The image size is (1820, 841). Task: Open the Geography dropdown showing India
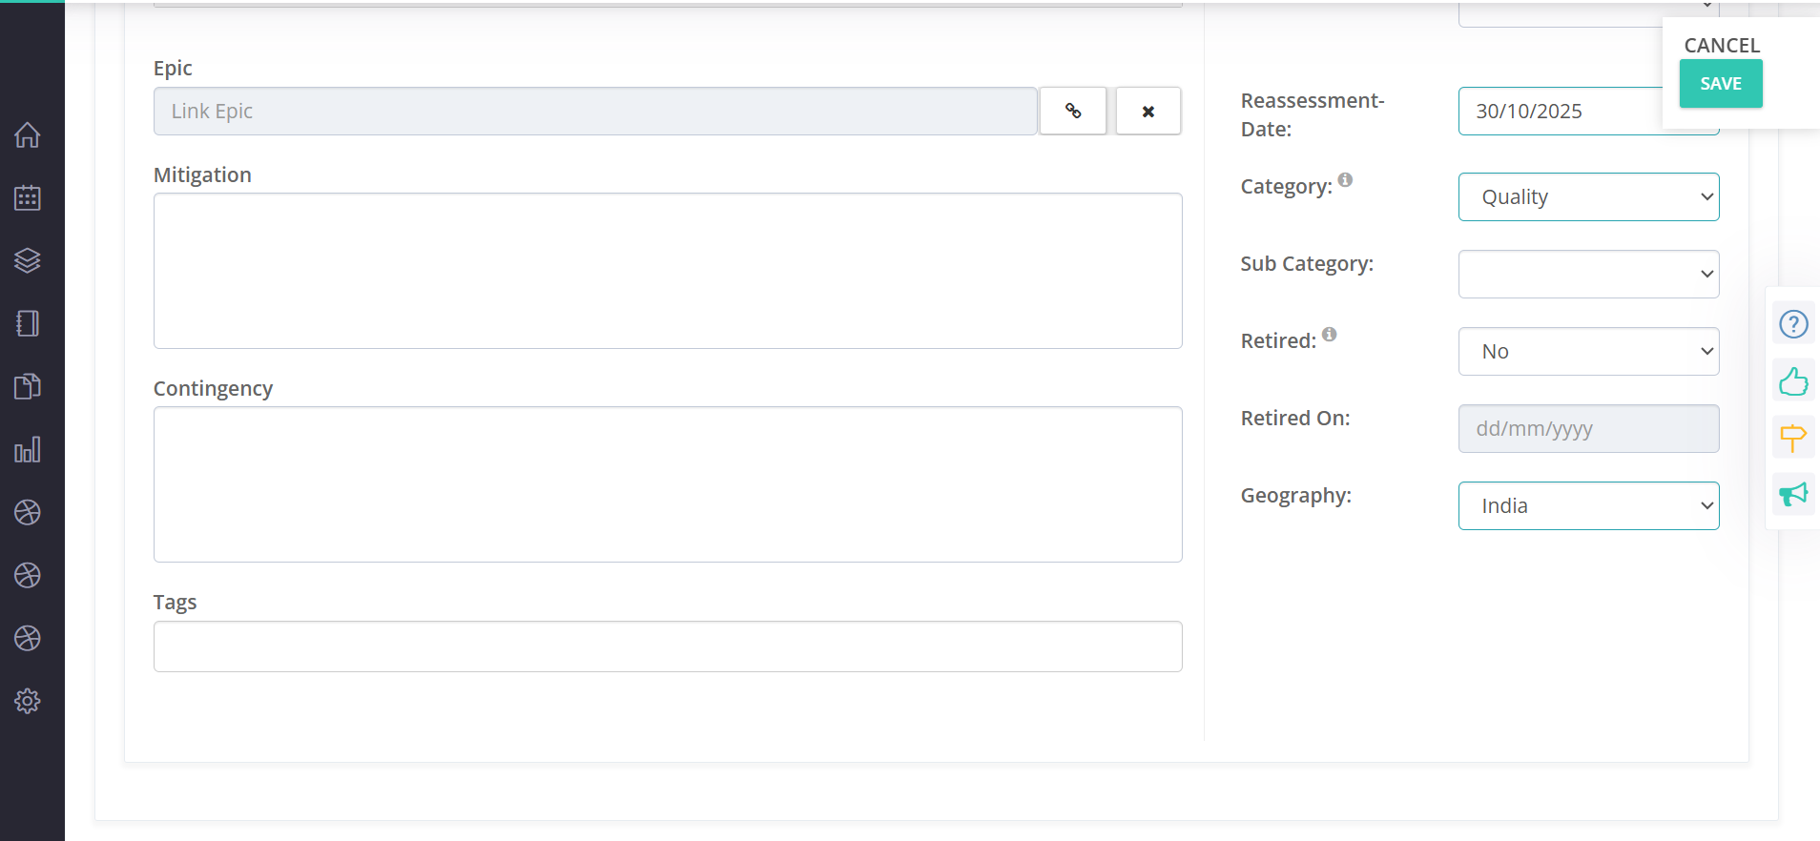(x=1588, y=506)
